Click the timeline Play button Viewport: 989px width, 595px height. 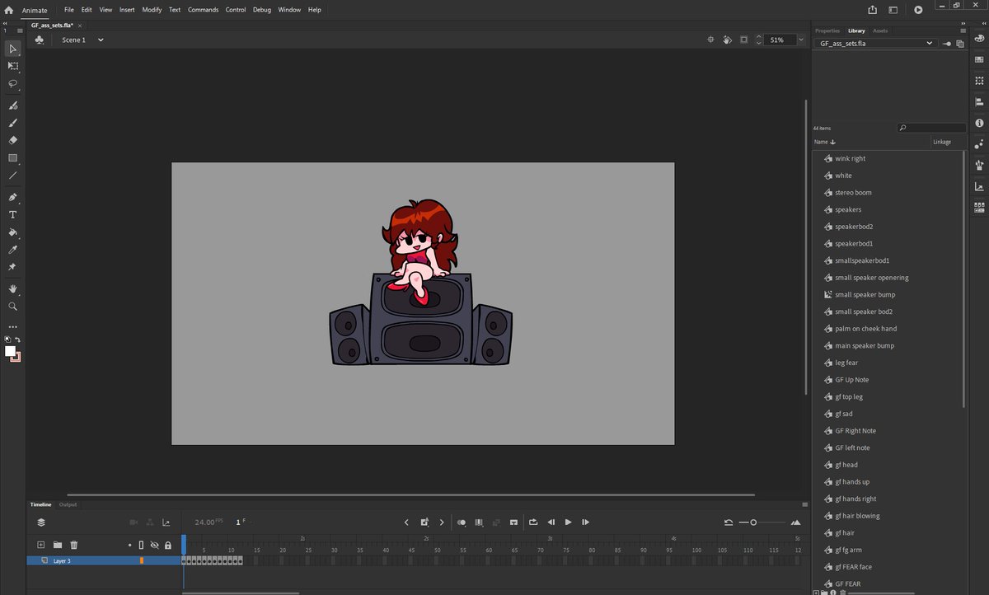tap(568, 522)
